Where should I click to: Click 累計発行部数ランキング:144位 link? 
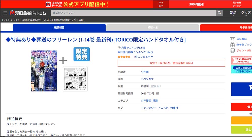135,52
